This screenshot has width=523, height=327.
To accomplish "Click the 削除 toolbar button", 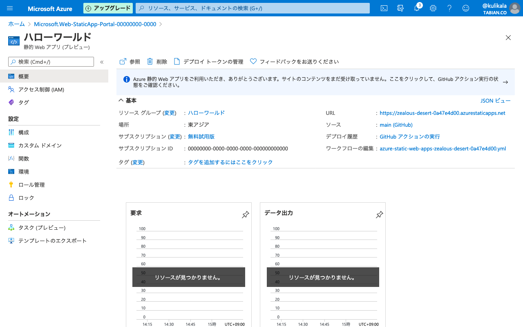I will click(157, 62).
